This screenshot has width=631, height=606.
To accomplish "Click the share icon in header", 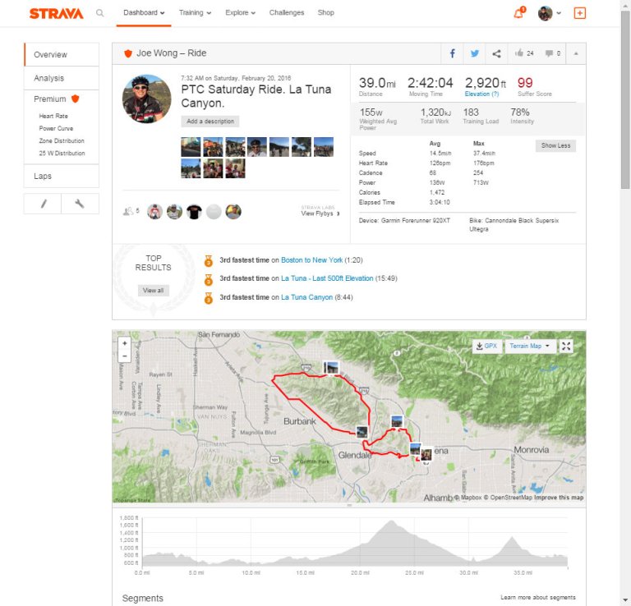I will click(x=496, y=53).
